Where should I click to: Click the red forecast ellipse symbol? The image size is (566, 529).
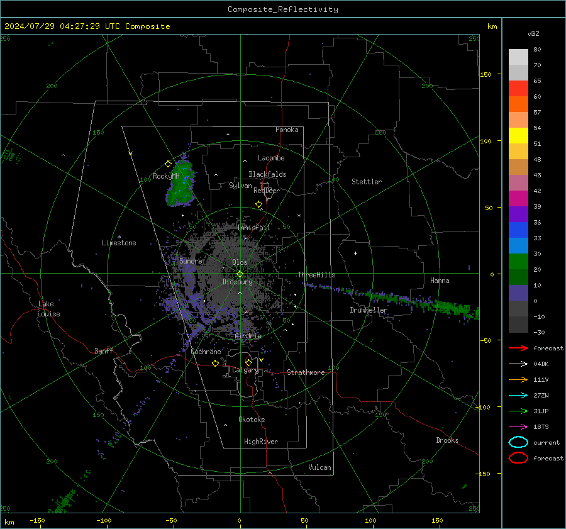coord(518,458)
